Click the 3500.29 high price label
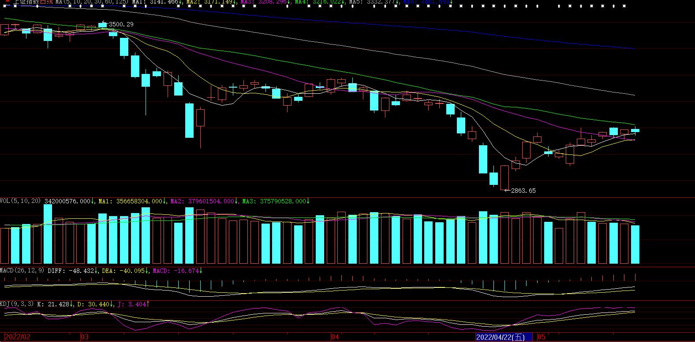This screenshot has width=695, height=342. click(x=121, y=24)
